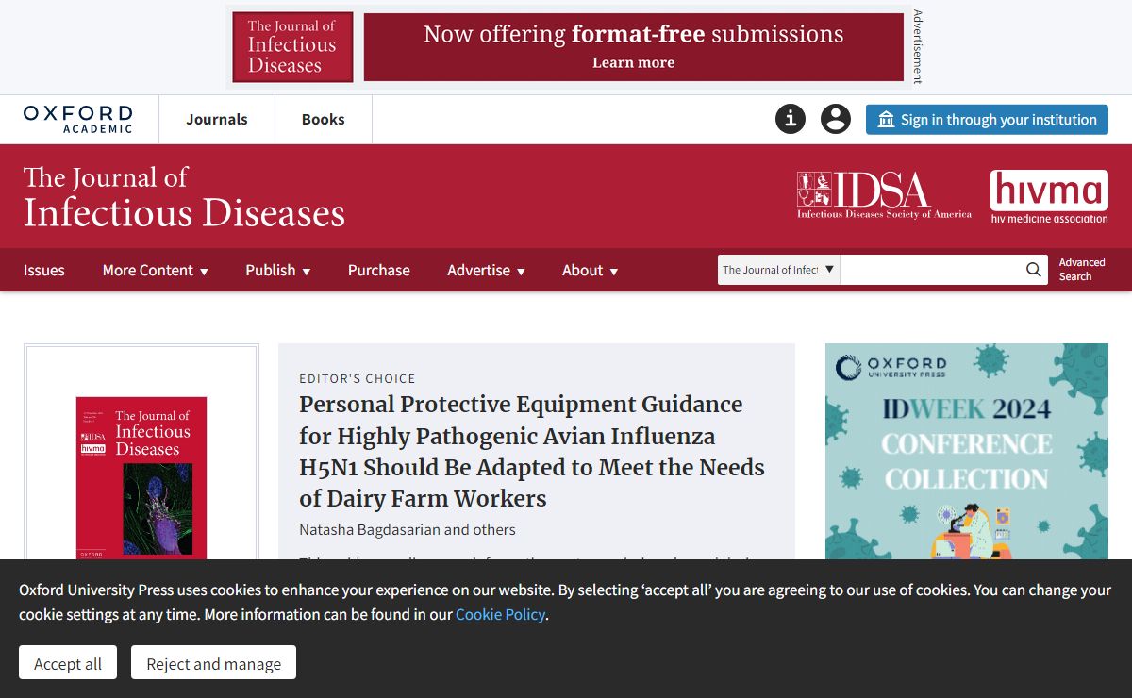Click Reject and manage cookies
This screenshot has width=1132, height=698.
(x=213, y=663)
